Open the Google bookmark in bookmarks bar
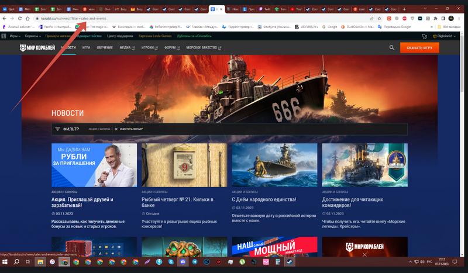 [329, 27]
